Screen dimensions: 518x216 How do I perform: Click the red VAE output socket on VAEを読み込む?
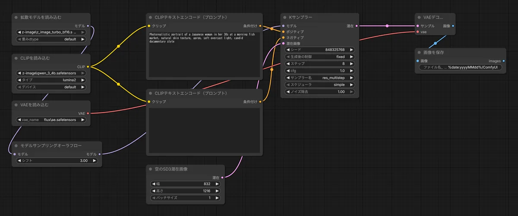tap(88, 113)
